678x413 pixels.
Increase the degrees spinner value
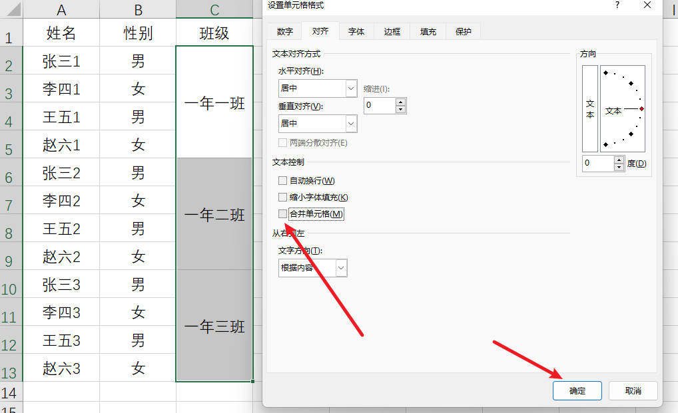619,160
